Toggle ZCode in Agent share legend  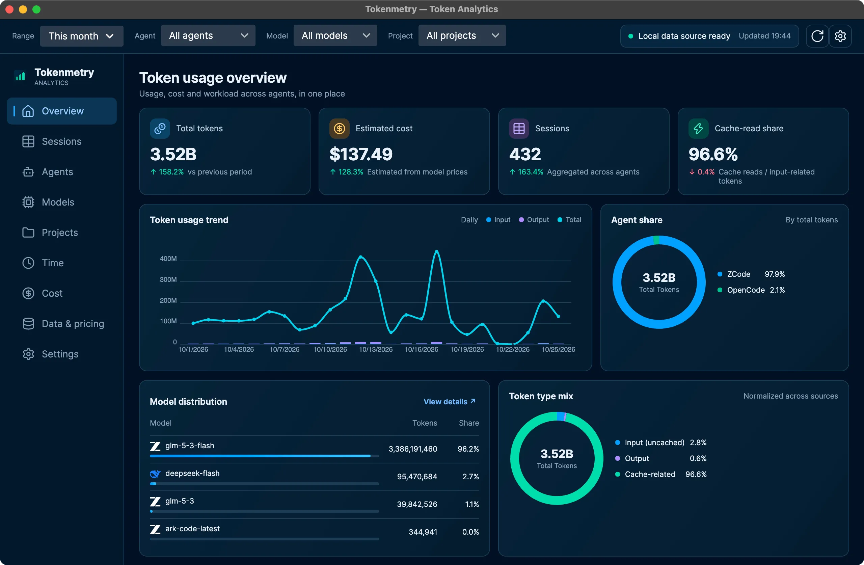point(751,274)
